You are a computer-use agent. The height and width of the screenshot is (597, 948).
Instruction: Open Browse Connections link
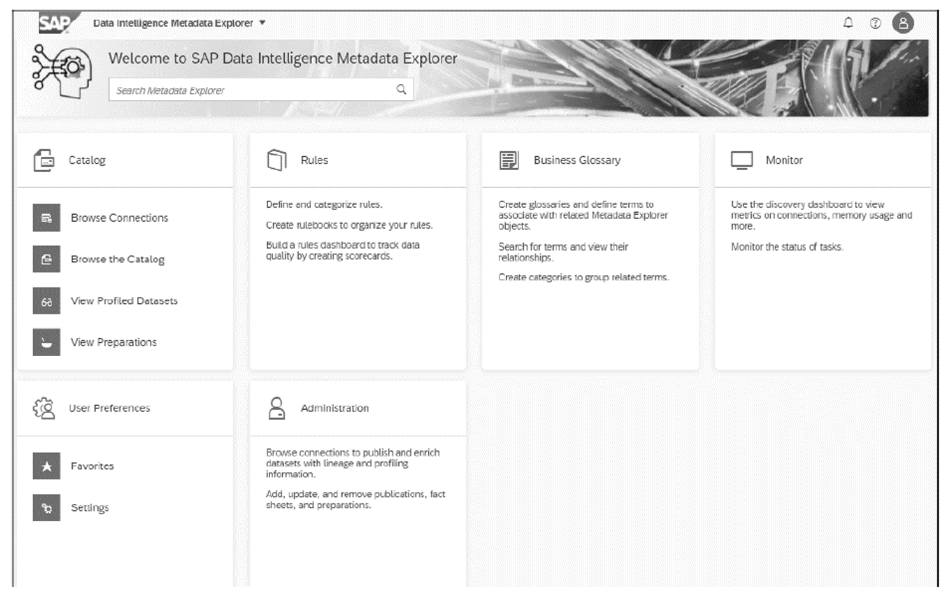click(x=119, y=218)
